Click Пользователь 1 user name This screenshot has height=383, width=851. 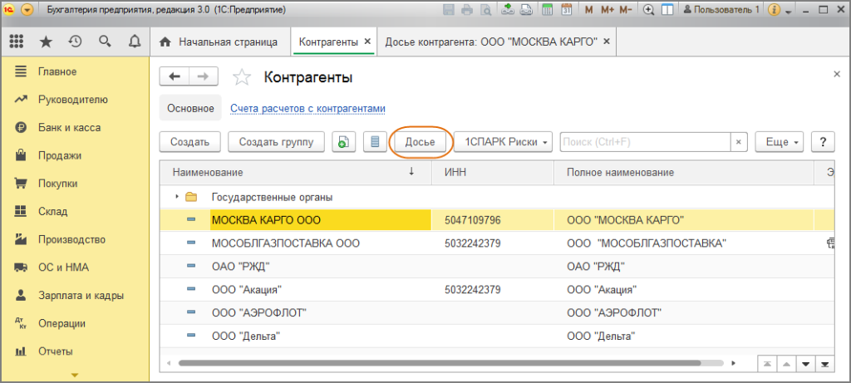721,10
